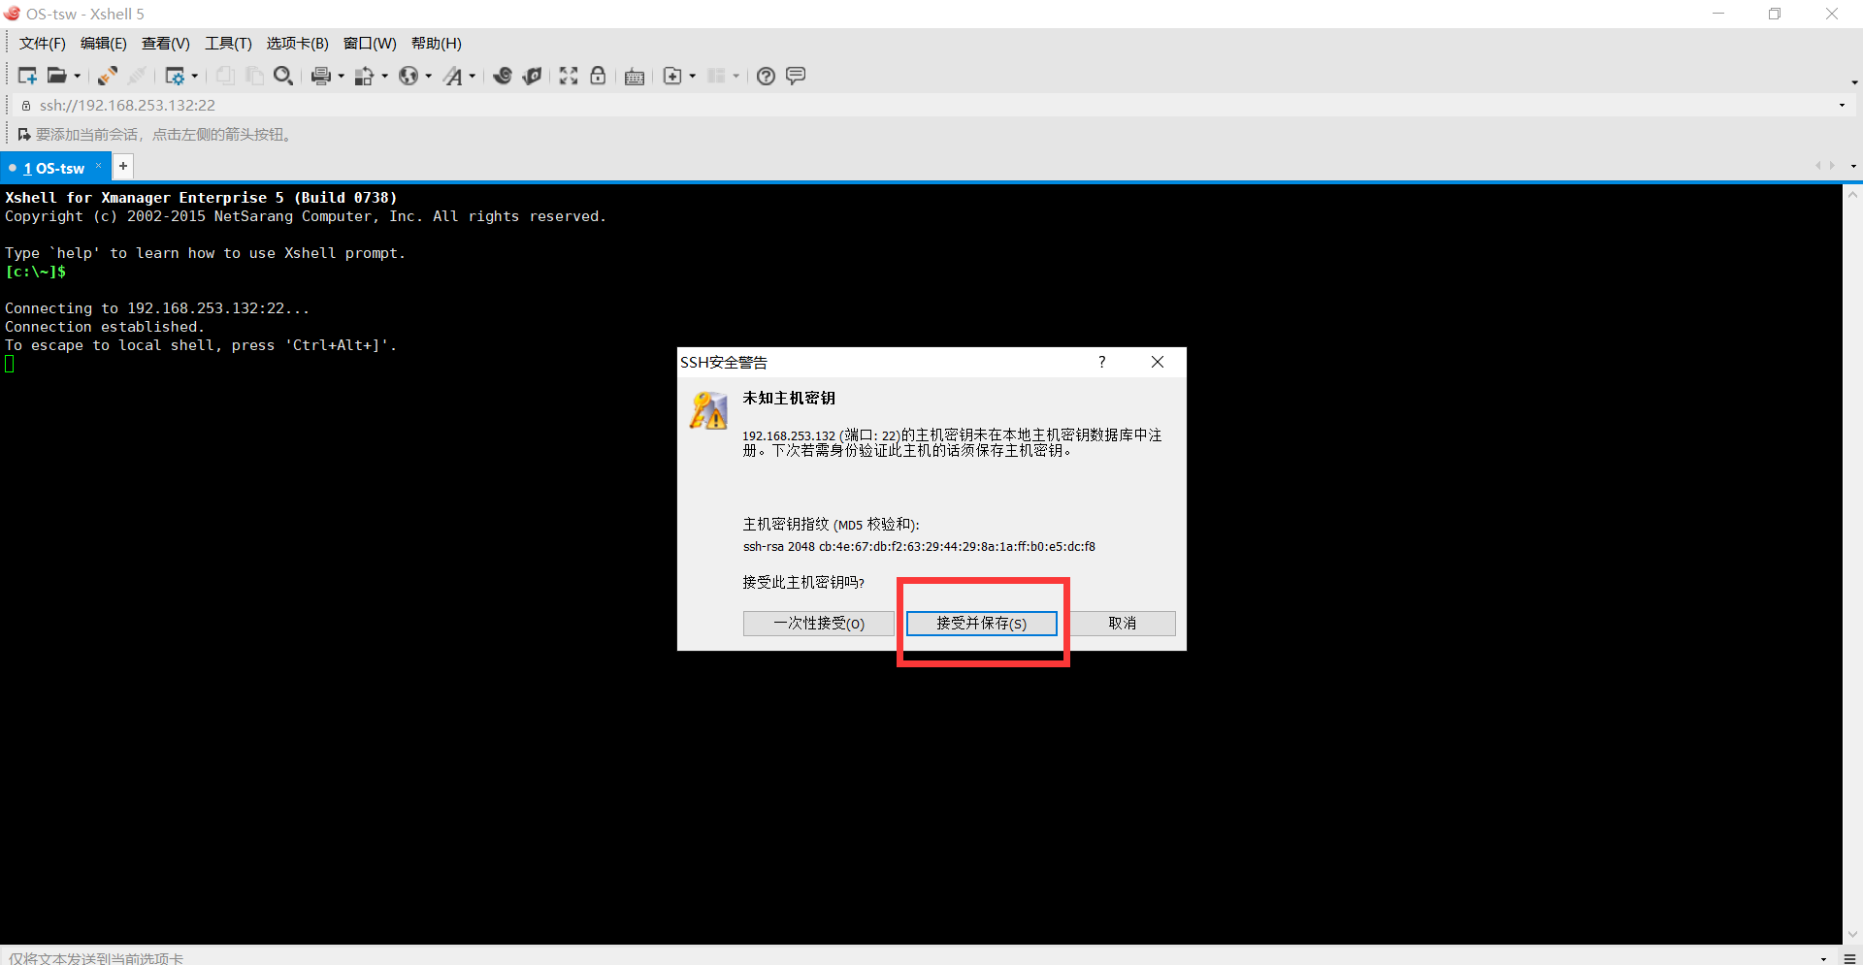Viewport: 1863px width, 965px height.
Task: Open the 编辑(E) menu
Action: [104, 43]
